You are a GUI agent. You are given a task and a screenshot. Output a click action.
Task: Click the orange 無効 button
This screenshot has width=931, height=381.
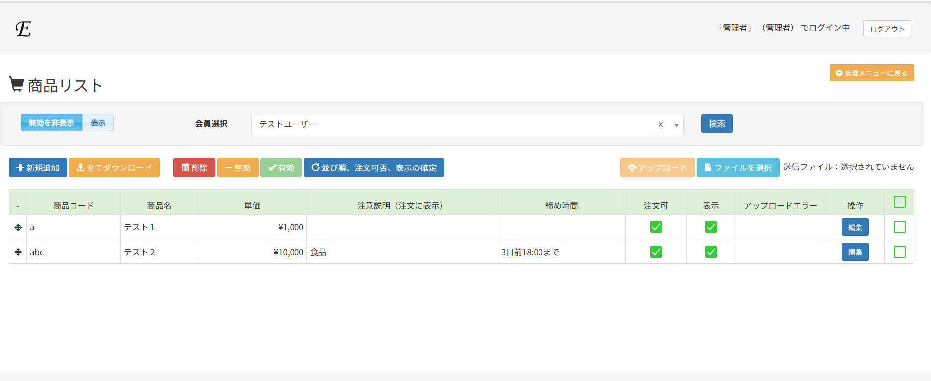pos(238,167)
